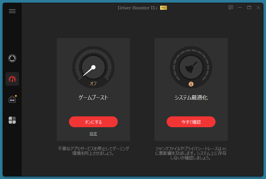Open the driver scan section in sidebar
The image size is (266, 179).
[12, 58]
